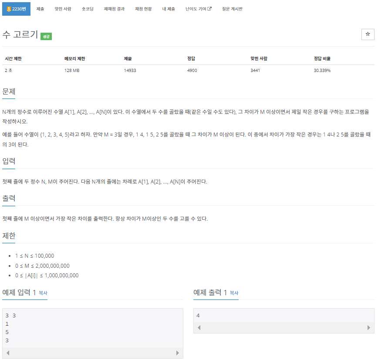Click the 출력 section heading
Screen dimensions: 378x361
pos(9,198)
